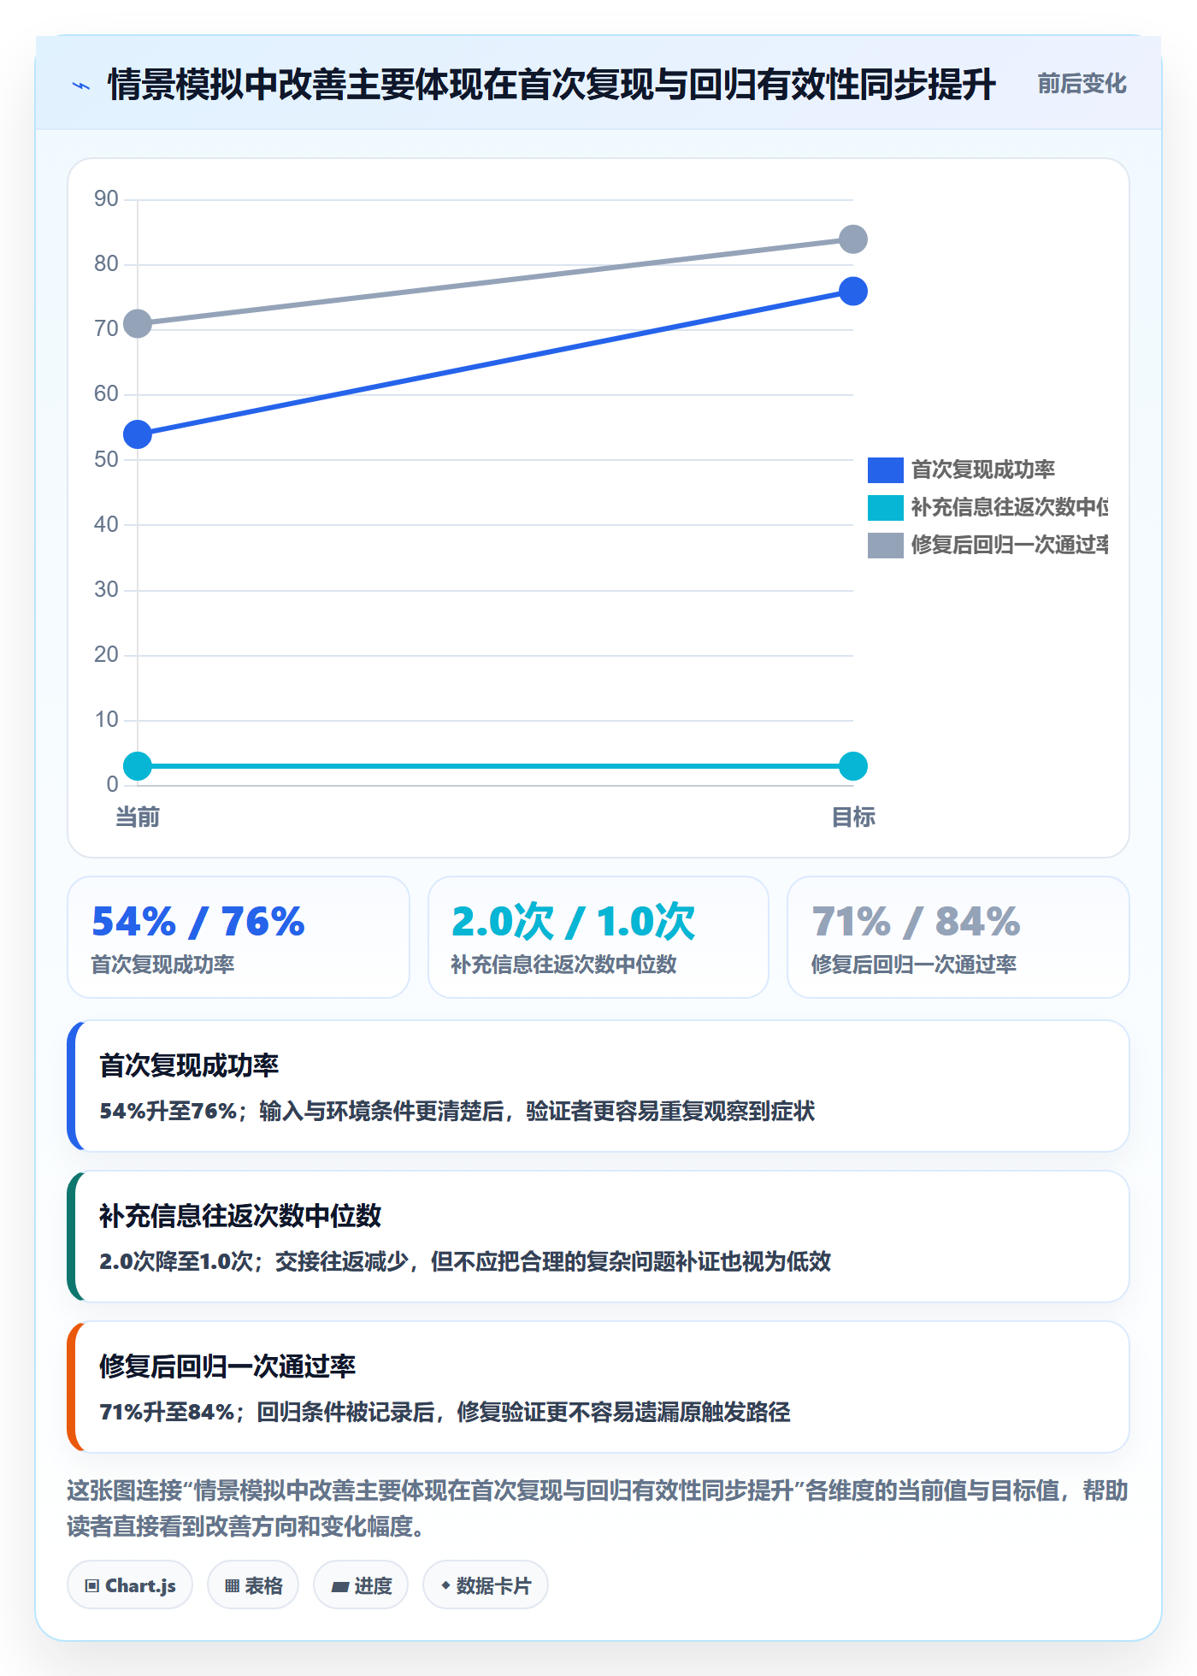This screenshot has width=1197, height=1676.
Task: Click the lightning bolt icon beside the title
Action: [x=81, y=86]
